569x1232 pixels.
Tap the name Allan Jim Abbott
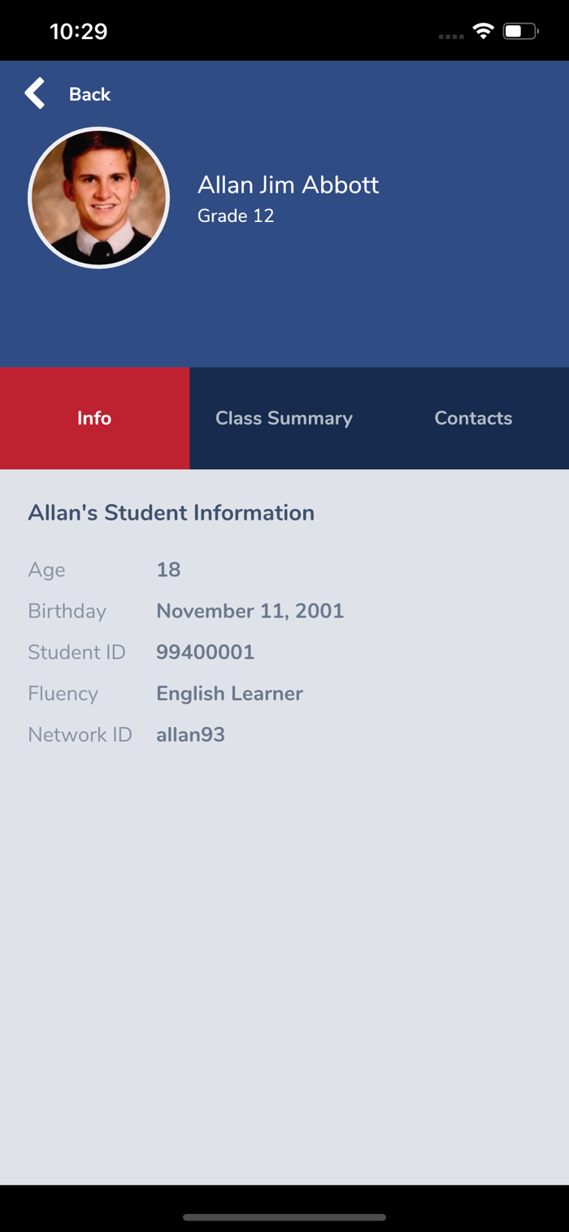(x=289, y=185)
